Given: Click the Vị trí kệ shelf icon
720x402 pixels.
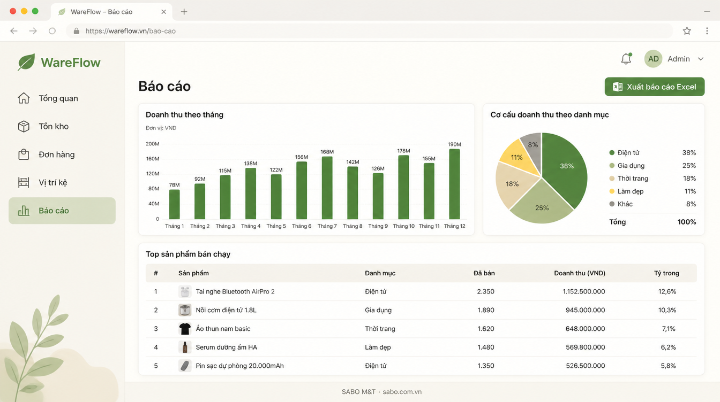Looking at the screenshot, I should pyautogui.click(x=24, y=182).
